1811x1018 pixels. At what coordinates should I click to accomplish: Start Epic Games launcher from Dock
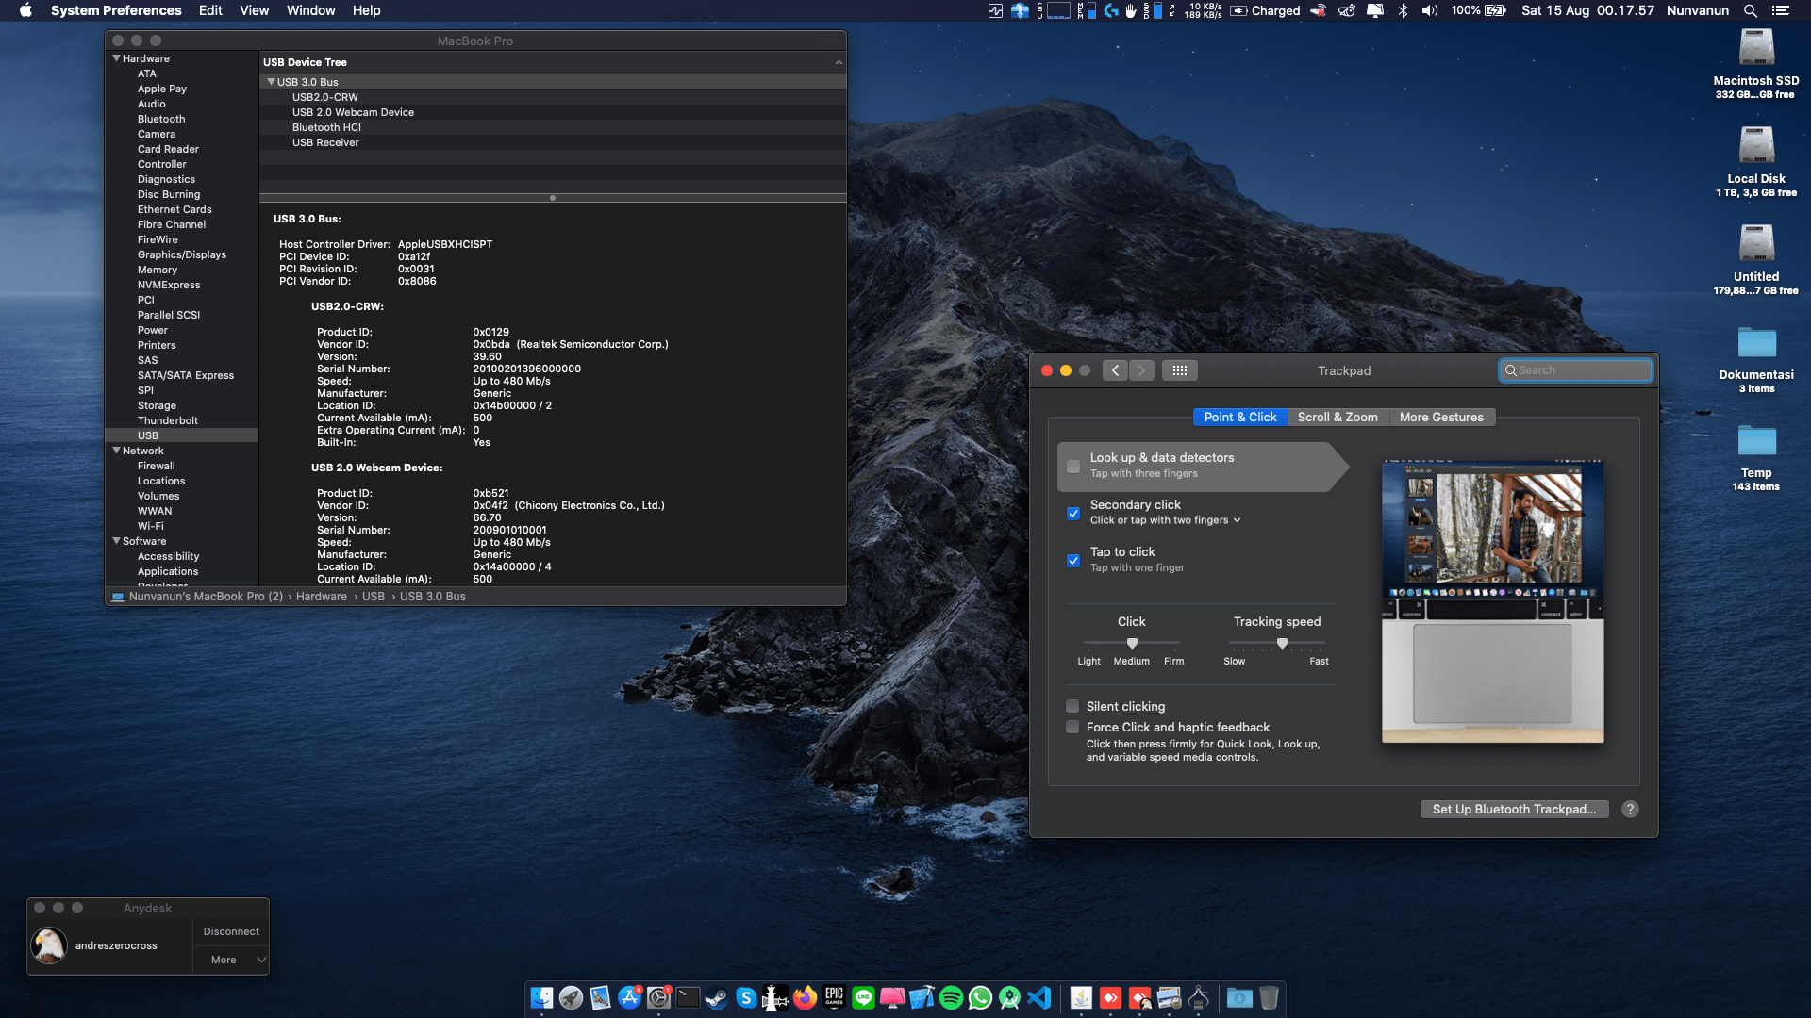[x=834, y=998]
